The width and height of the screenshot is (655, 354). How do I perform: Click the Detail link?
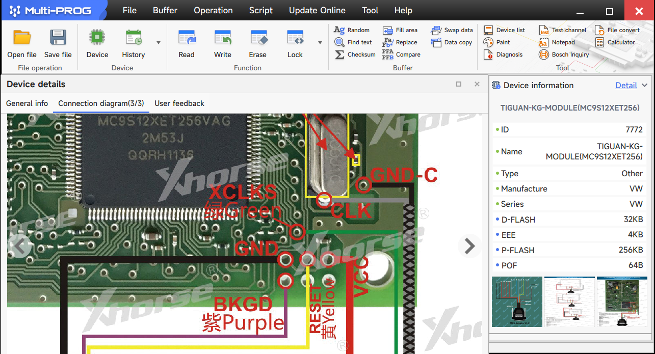tap(626, 86)
